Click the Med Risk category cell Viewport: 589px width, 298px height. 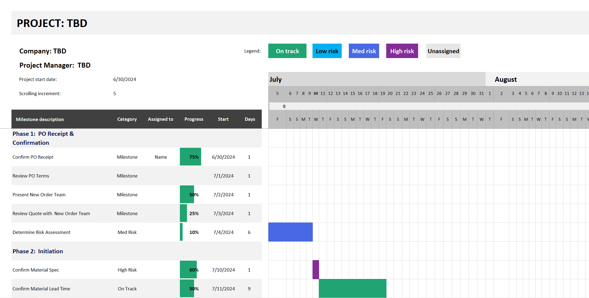click(x=127, y=232)
